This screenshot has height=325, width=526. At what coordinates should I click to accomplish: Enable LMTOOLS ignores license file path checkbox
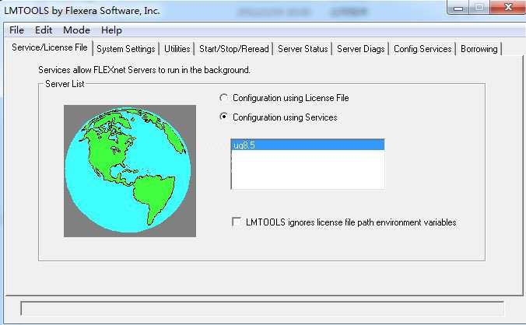pos(237,222)
